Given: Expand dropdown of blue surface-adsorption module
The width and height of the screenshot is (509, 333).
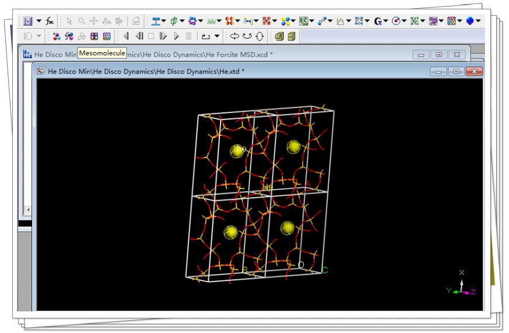Looking at the screenshot, I should pyautogui.click(x=164, y=20).
